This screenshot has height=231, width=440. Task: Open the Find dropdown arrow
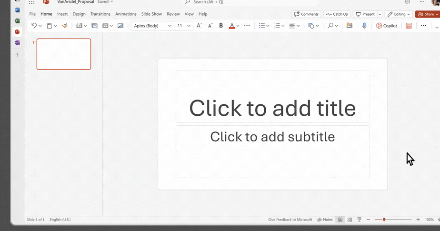point(336,26)
